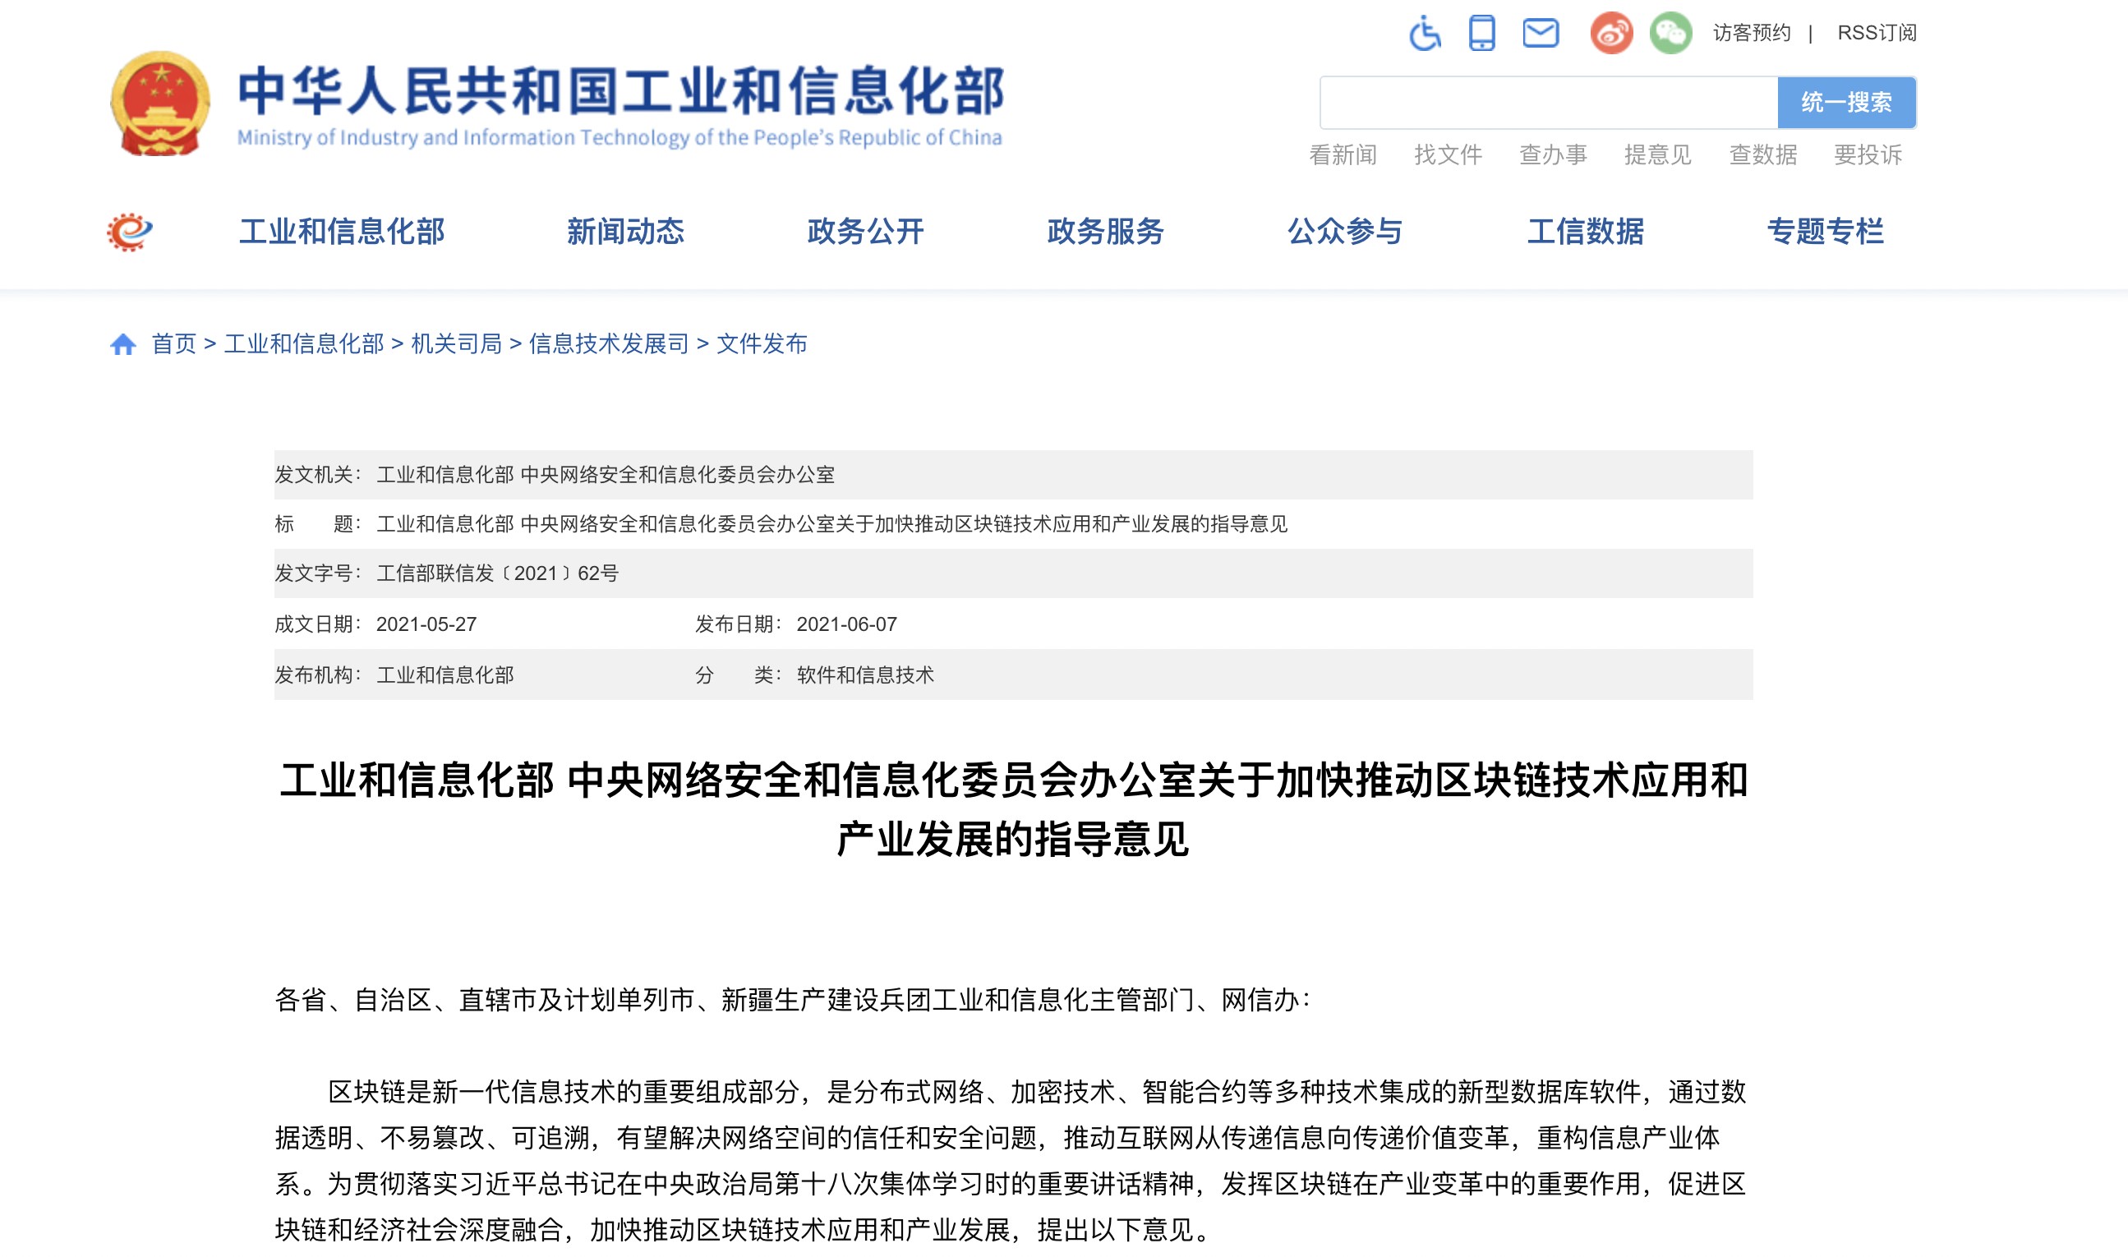
Task: Click the accessibility wheelchair icon
Action: click(x=1425, y=33)
